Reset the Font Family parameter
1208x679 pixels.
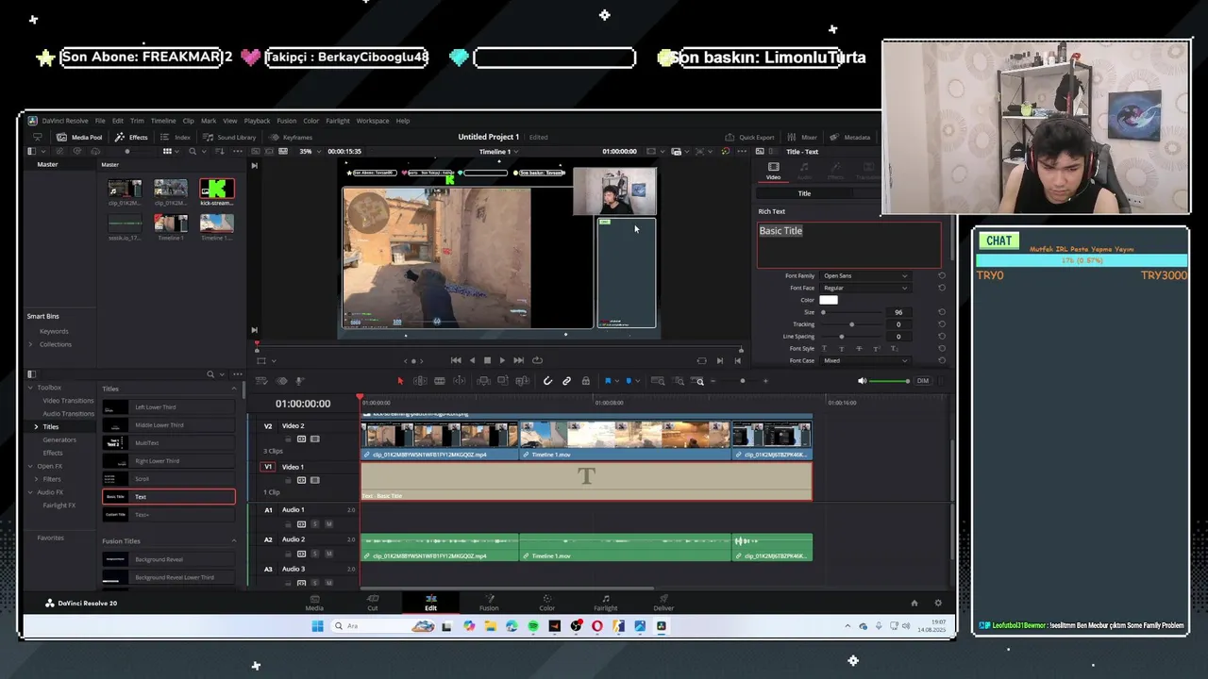click(x=941, y=275)
